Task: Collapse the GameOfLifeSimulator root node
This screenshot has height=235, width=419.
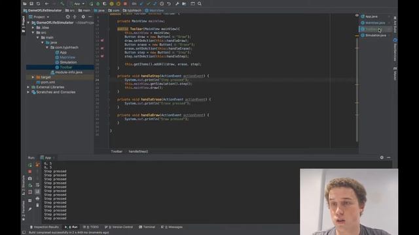Action: coord(28,23)
